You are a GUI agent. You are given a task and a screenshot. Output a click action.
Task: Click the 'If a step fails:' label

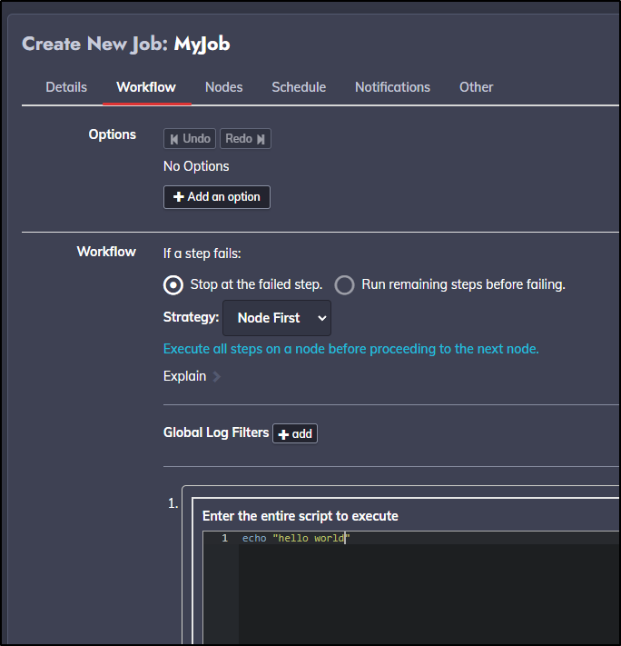(x=202, y=253)
